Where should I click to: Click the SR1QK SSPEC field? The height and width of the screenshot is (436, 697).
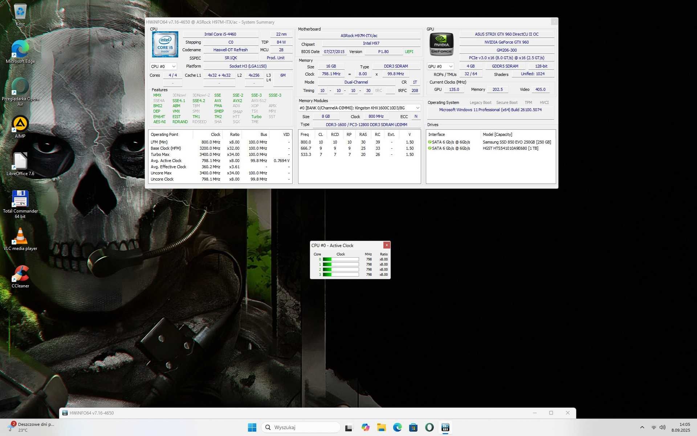231,58
